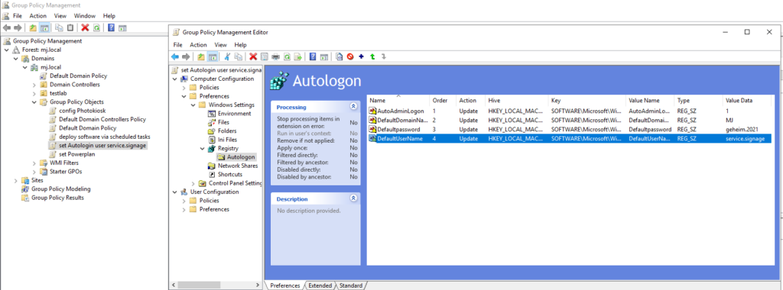Expand the WMI Filters tree node

click(x=34, y=163)
